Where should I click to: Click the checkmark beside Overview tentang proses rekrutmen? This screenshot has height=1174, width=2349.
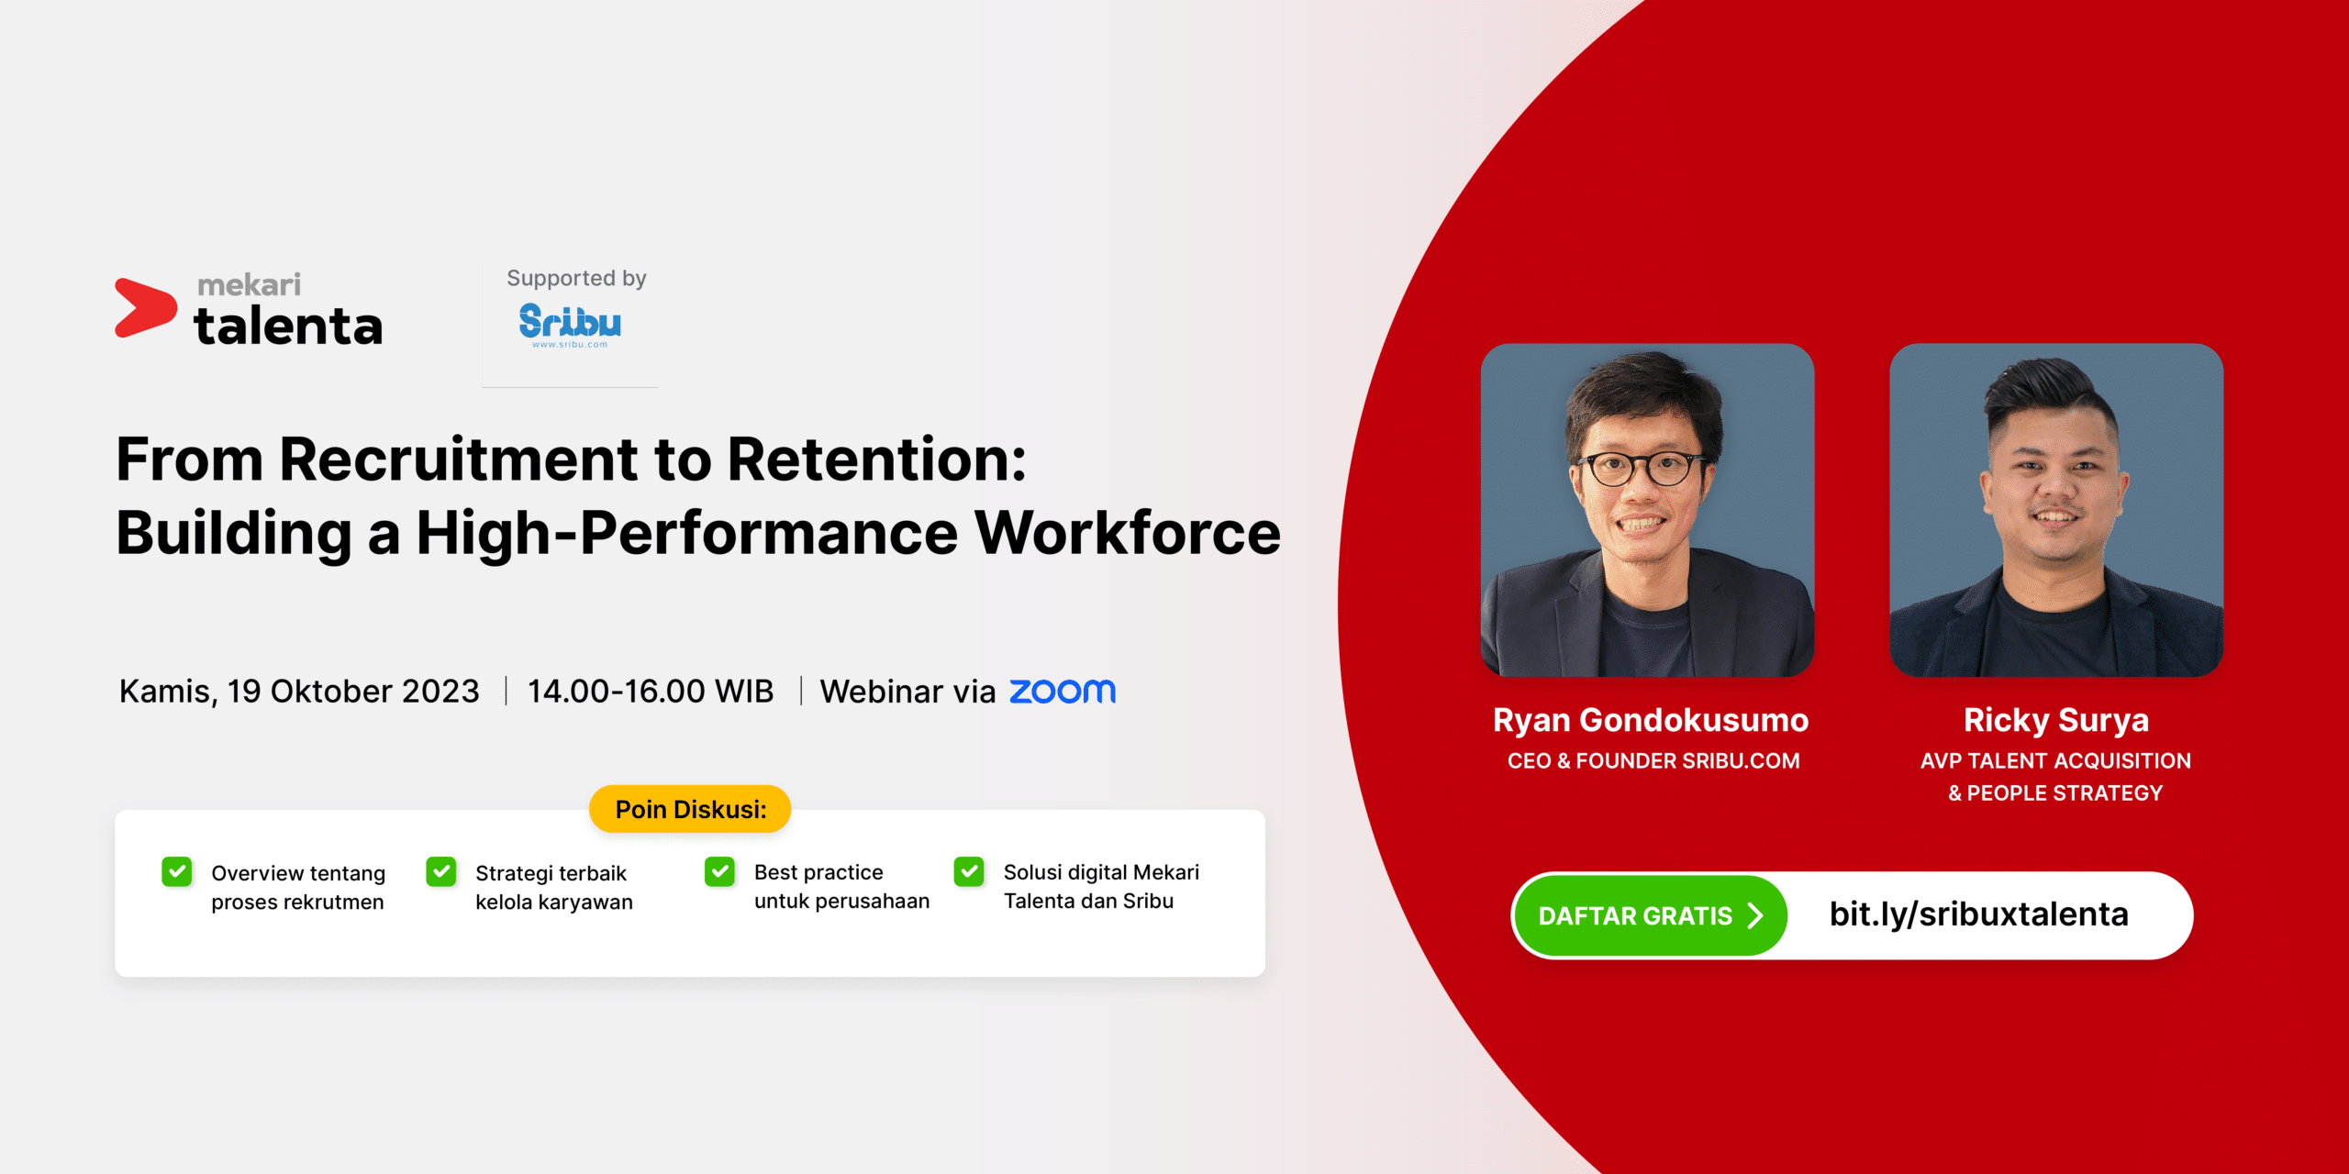click(x=177, y=871)
